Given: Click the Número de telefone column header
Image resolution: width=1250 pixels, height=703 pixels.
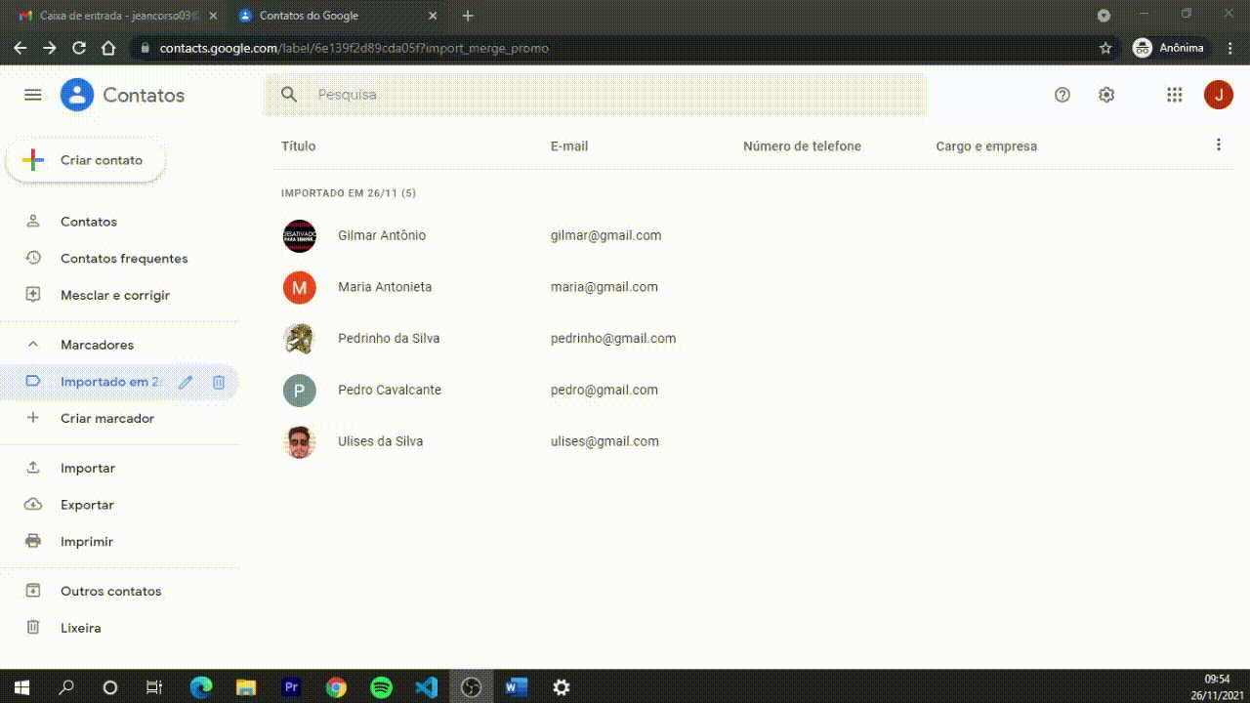Looking at the screenshot, I should 802,146.
